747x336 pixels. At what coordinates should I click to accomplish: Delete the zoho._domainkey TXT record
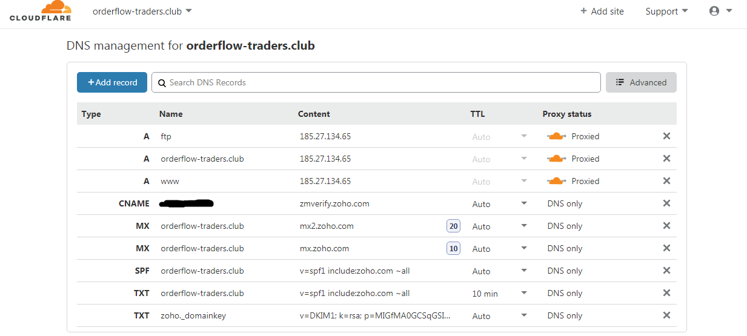tap(666, 315)
